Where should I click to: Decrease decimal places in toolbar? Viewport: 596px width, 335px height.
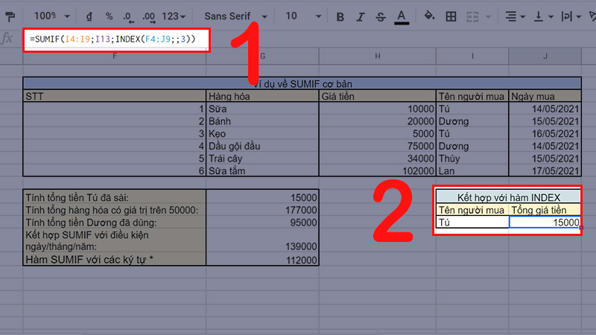[x=129, y=16]
